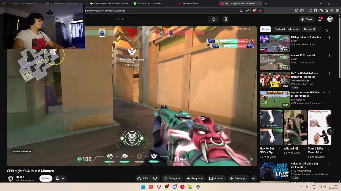Screen dimensions: 341x191
Task: Open Scam Line 21:05 video thumbnail
Action: point(275,80)
